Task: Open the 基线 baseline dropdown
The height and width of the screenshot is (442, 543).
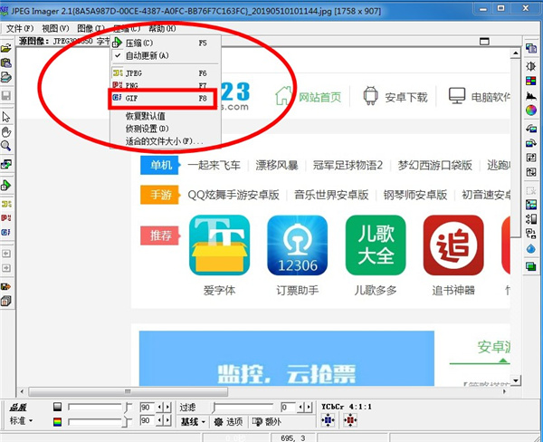Action: click(x=193, y=422)
